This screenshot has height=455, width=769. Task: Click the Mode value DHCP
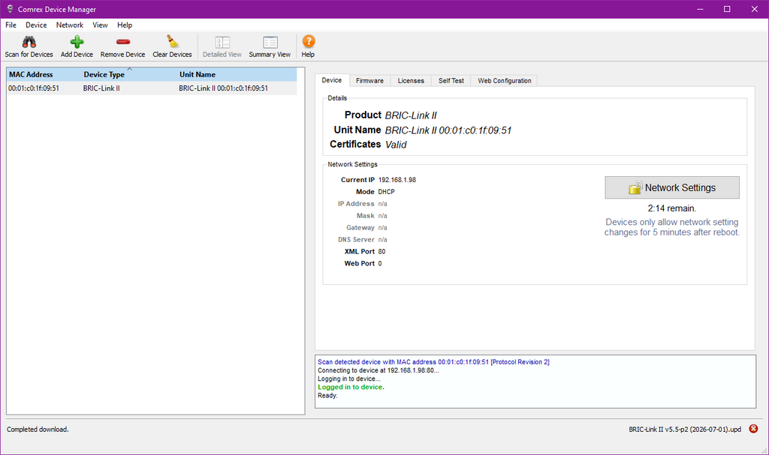[x=387, y=192]
